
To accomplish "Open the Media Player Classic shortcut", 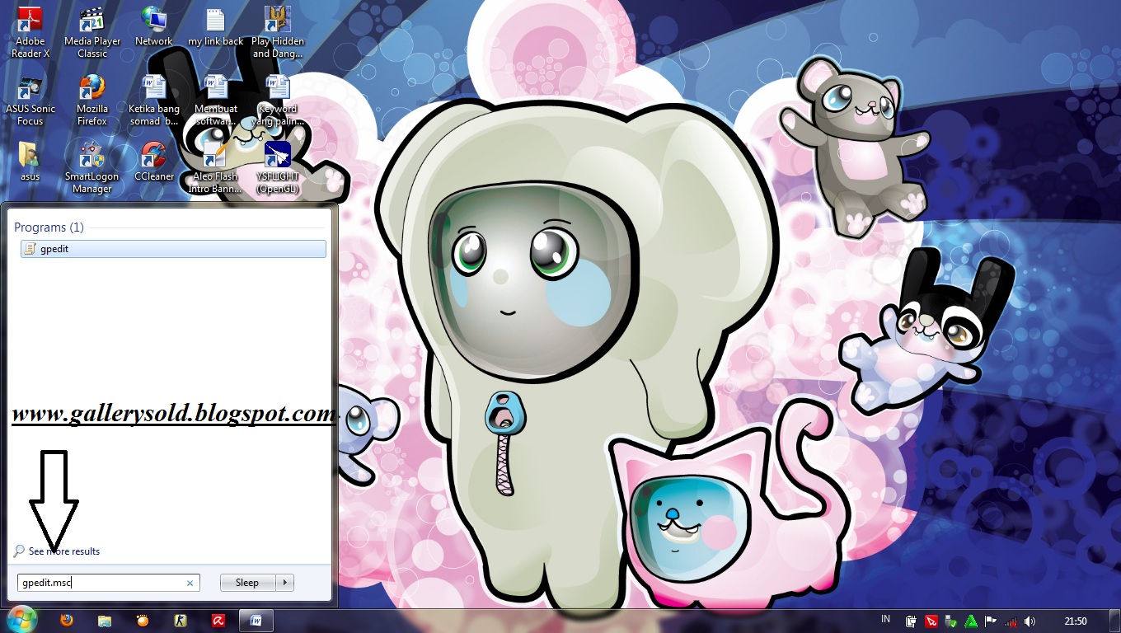I will pyautogui.click(x=92, y=33).
